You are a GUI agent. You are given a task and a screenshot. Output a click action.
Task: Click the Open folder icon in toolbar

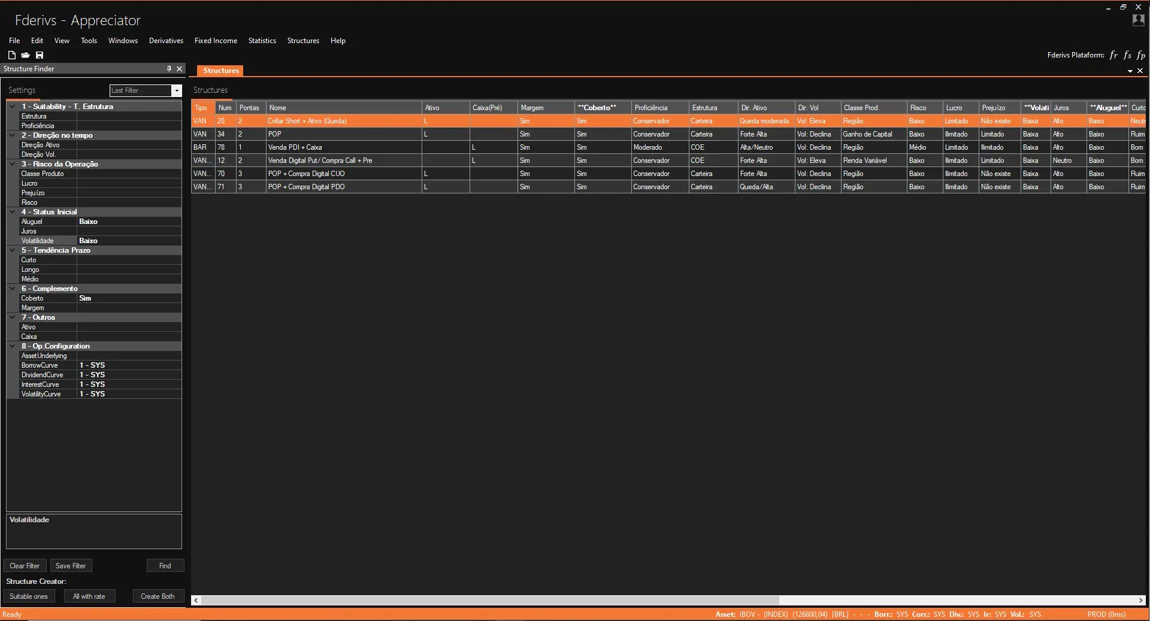point(25,55)
